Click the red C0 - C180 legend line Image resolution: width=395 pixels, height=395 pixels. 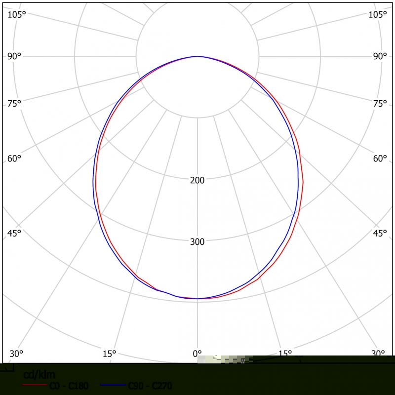(35, 385)
